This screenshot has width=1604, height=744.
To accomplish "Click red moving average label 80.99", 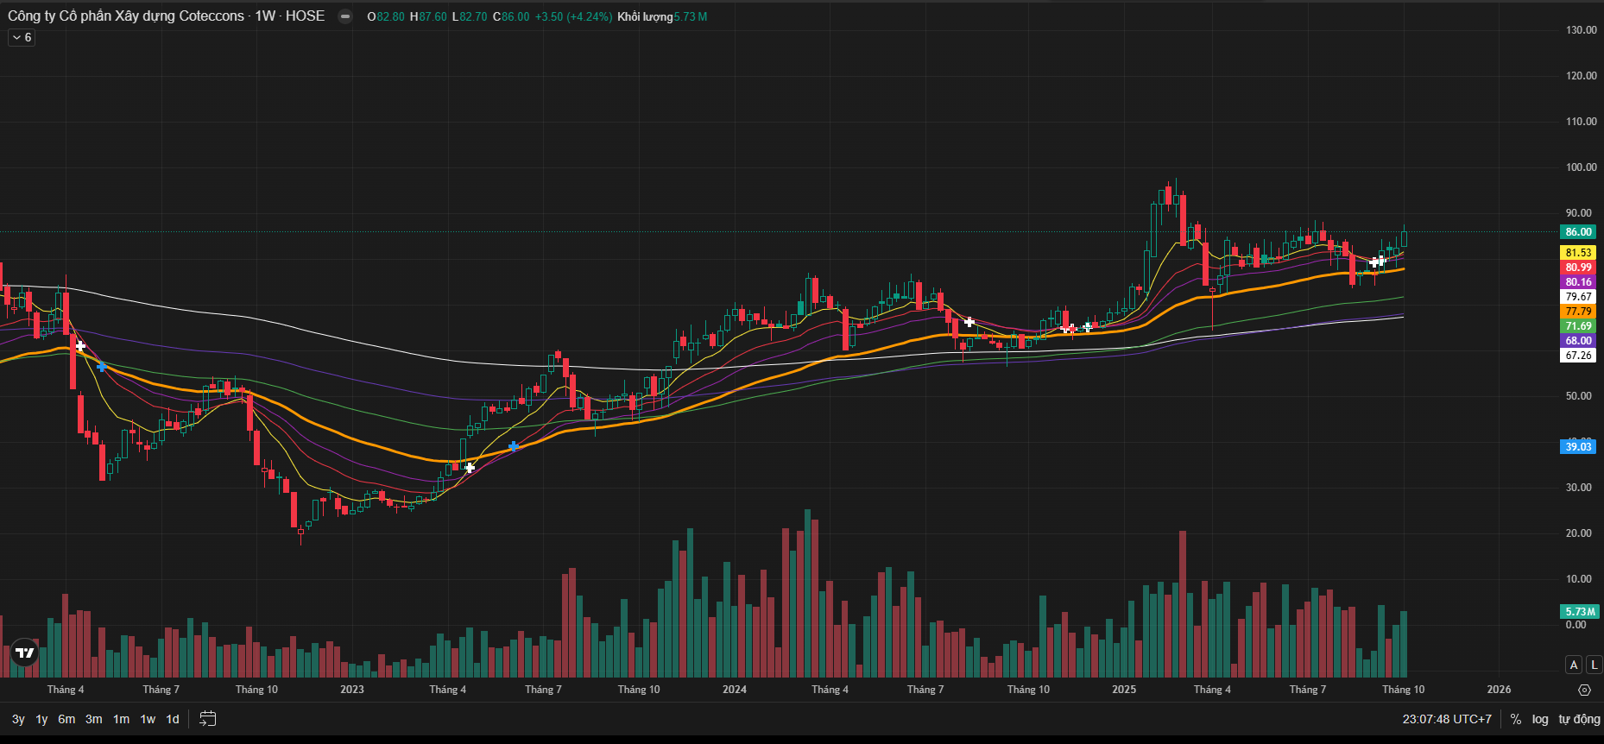I will tap(1579, 268).
